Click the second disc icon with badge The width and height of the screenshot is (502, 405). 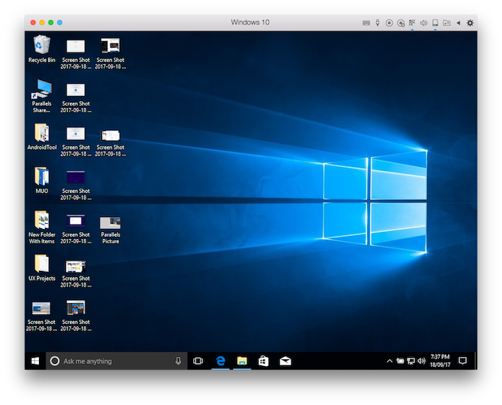401,23
